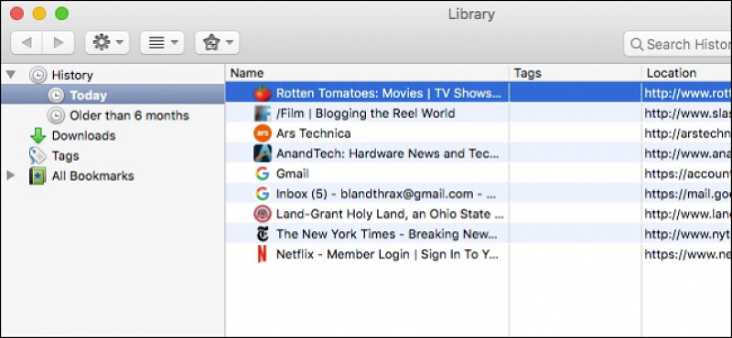
Task: Click the https://account location cell
Action: point(687,174)
